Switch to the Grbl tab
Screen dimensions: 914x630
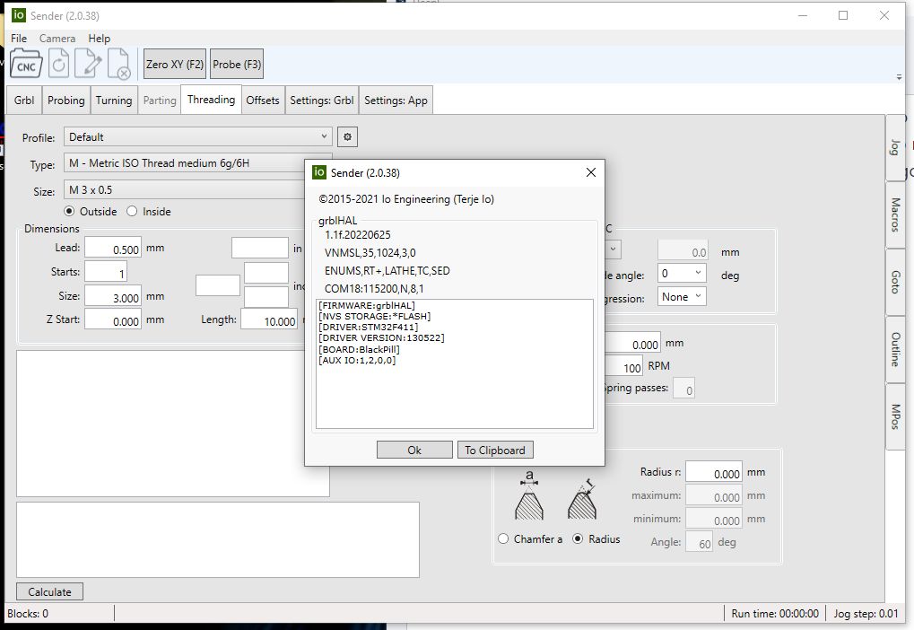tap(24, 101)
